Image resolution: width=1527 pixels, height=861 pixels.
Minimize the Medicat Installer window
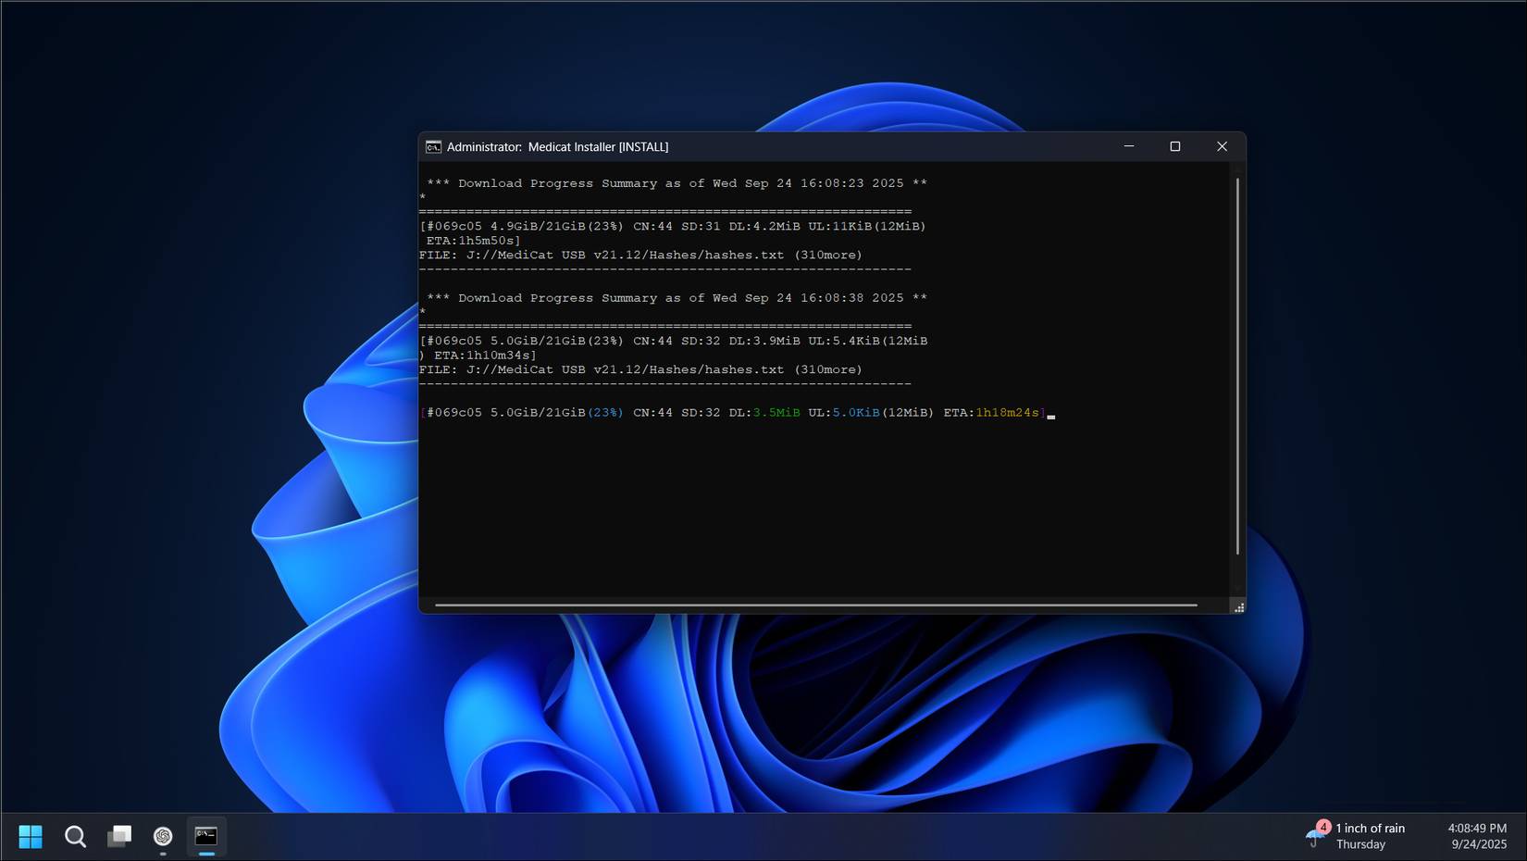[x=1129, y=146]
